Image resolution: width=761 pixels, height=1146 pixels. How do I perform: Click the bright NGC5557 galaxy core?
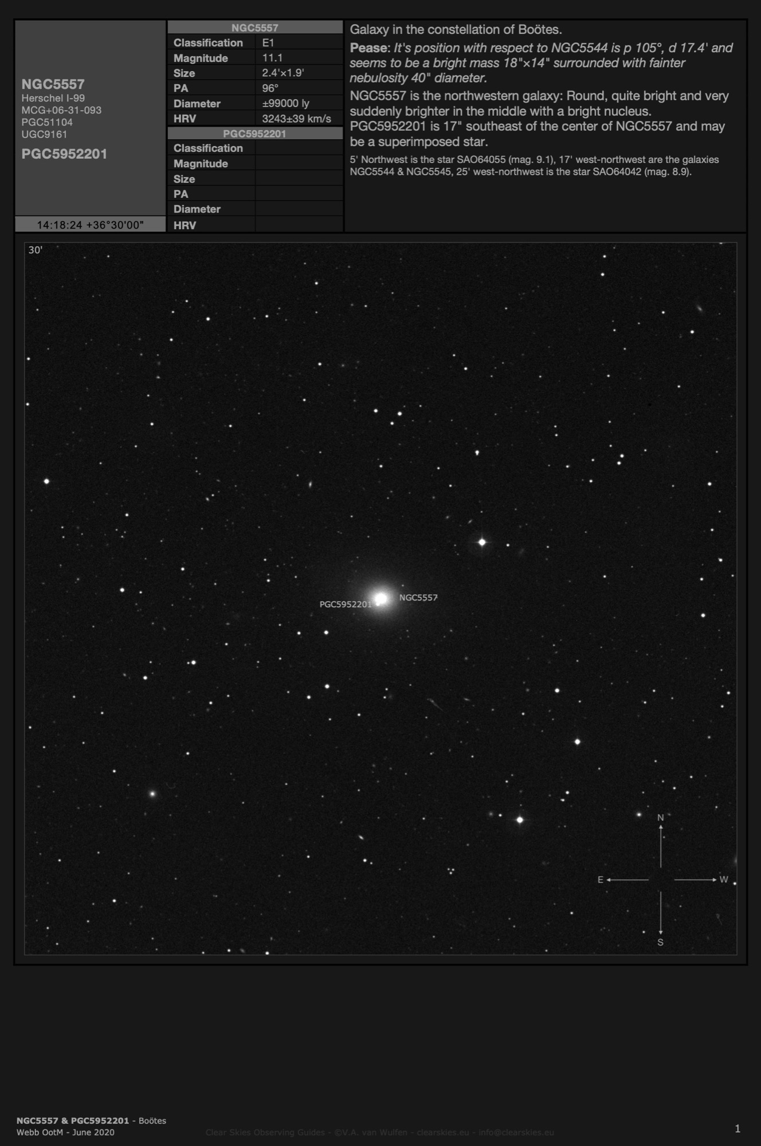coord(380,599)
